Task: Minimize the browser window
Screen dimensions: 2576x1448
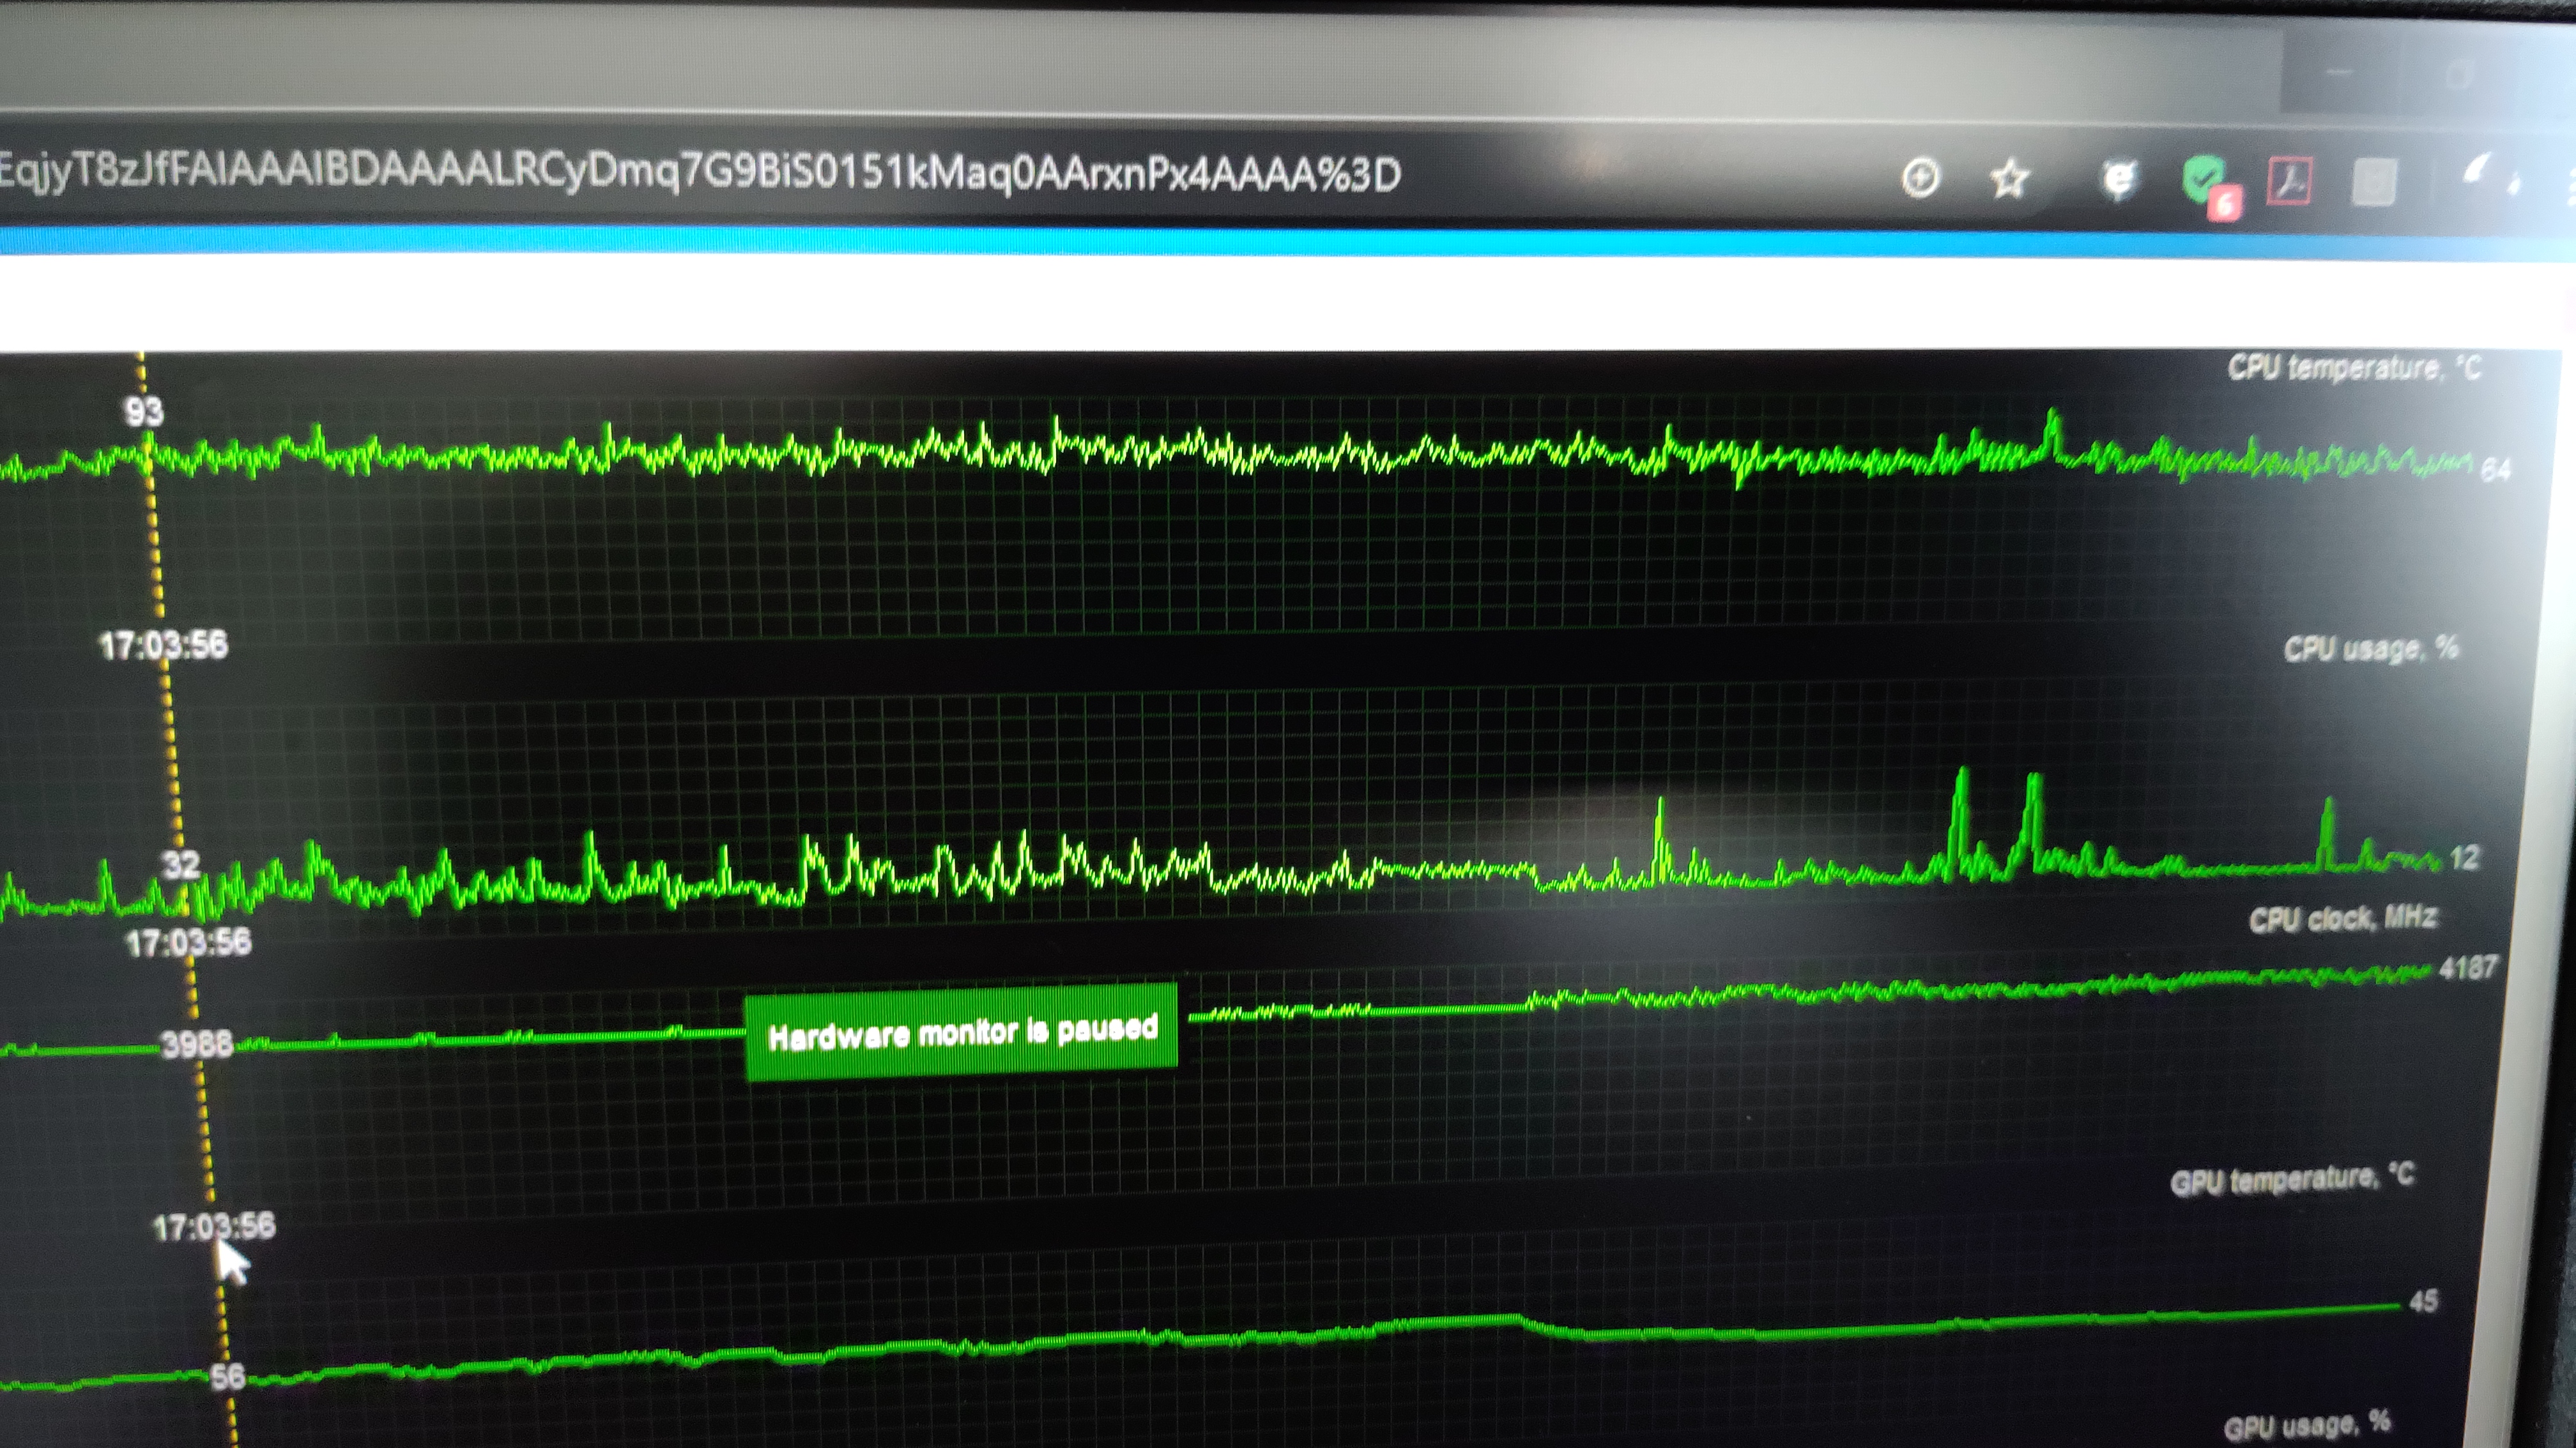Action: tap(2340, 72)
